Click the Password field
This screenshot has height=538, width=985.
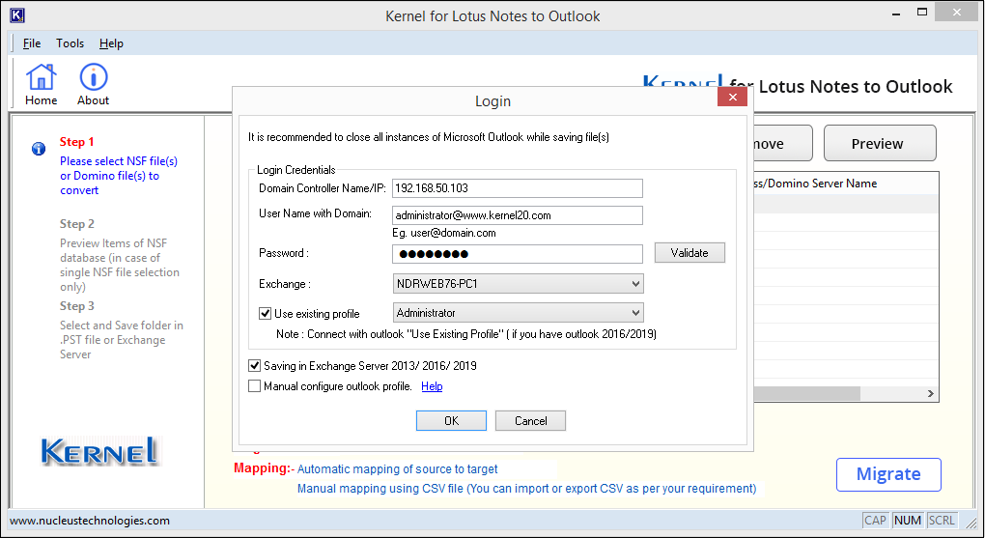click(x=518, y=254)
